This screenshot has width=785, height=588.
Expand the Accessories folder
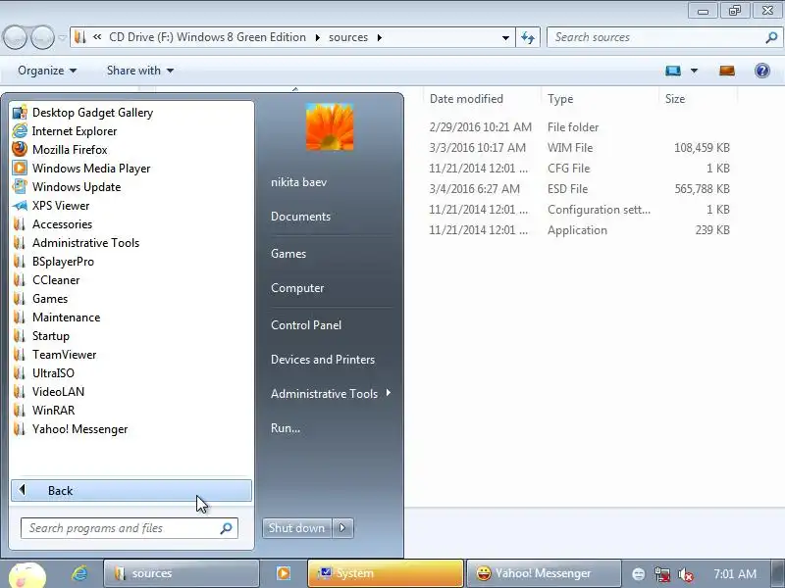[62, 224]
